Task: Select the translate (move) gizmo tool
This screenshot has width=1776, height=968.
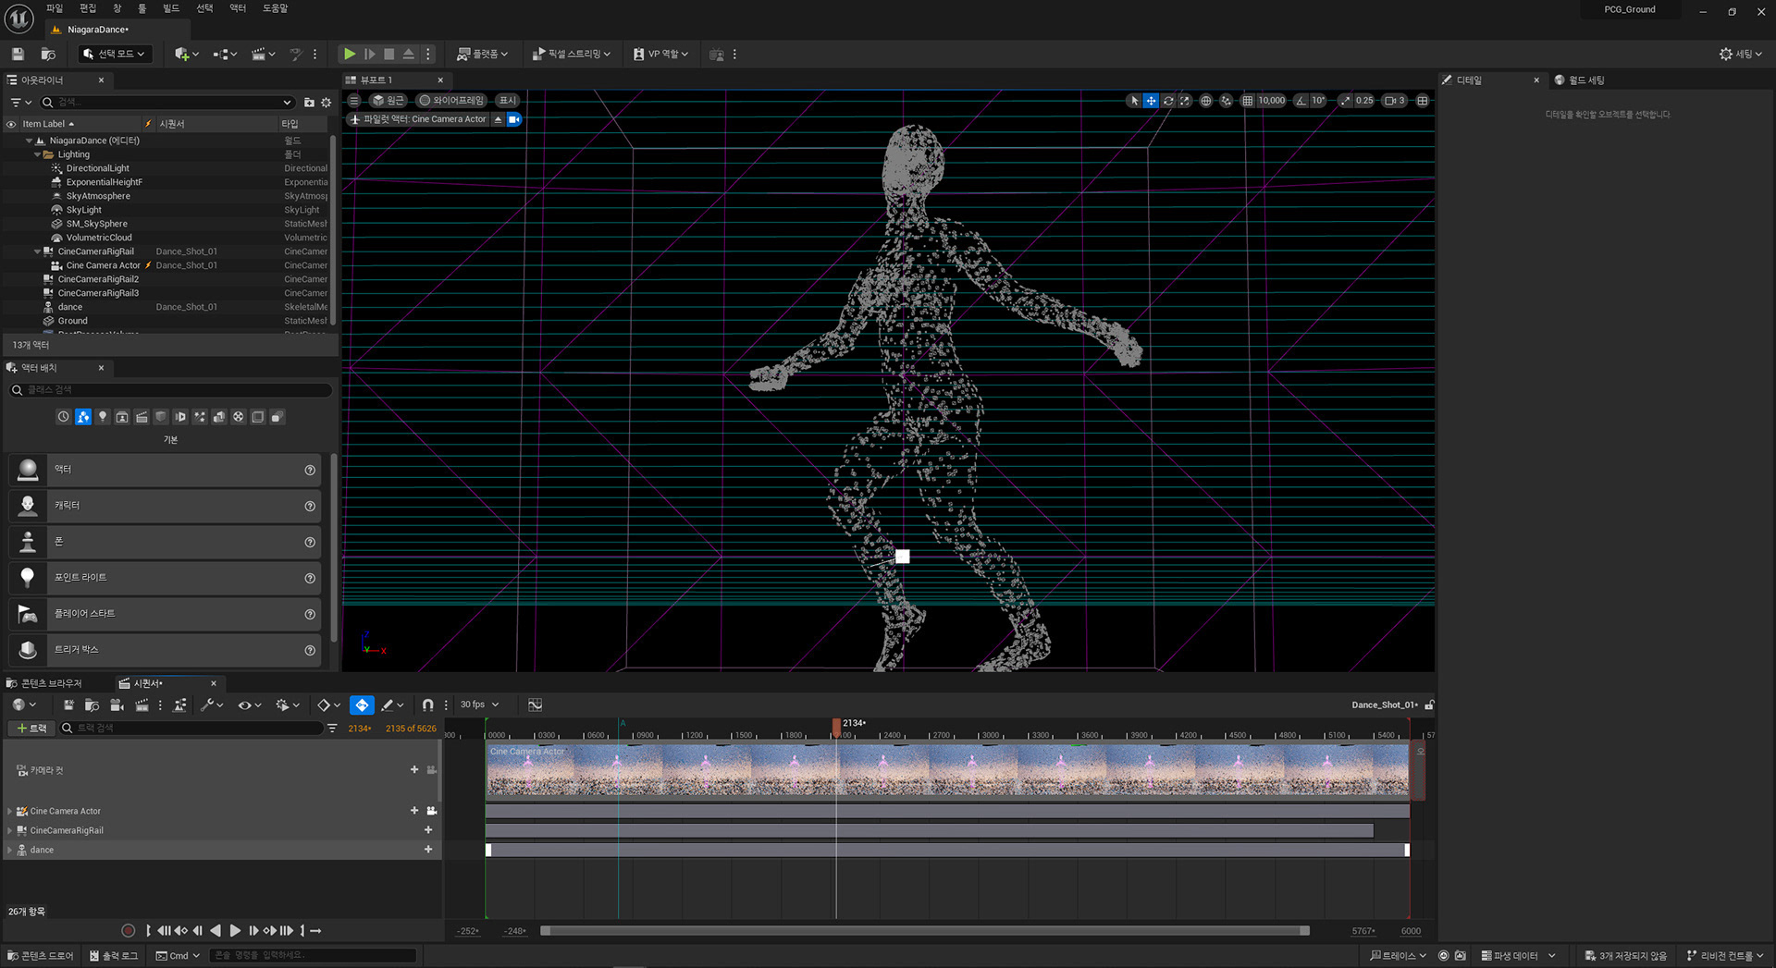Action: coord(1151,101)
